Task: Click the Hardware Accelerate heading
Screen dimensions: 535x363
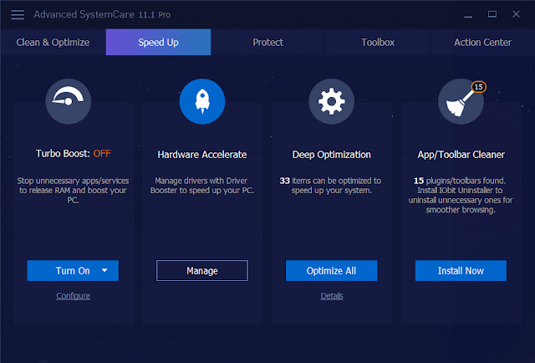Action: pos(202,155)
